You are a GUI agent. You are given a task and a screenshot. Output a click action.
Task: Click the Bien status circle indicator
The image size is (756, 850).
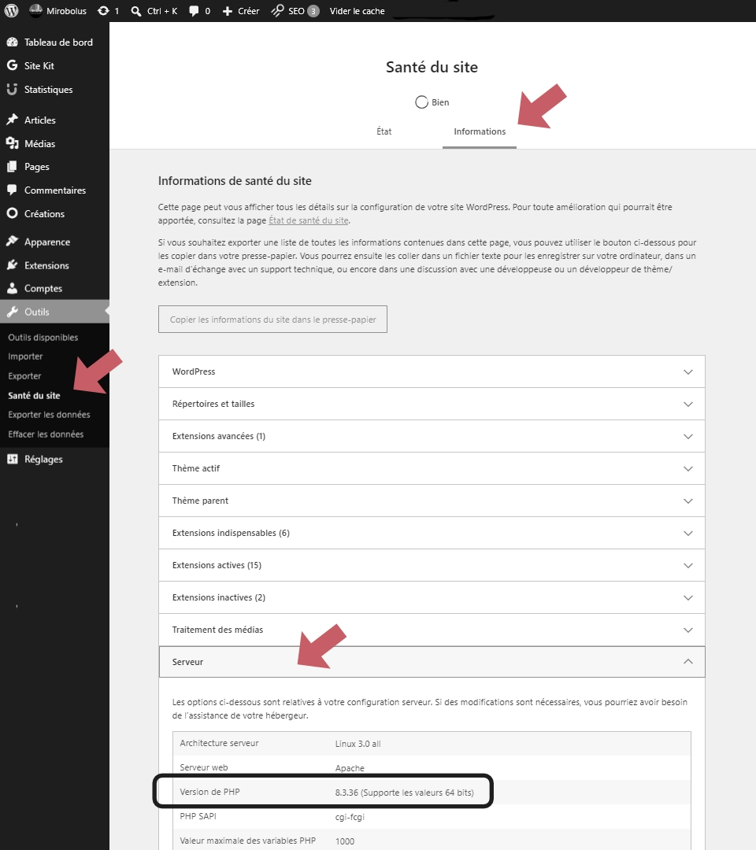pyautogui.click(x=421, y=102)
